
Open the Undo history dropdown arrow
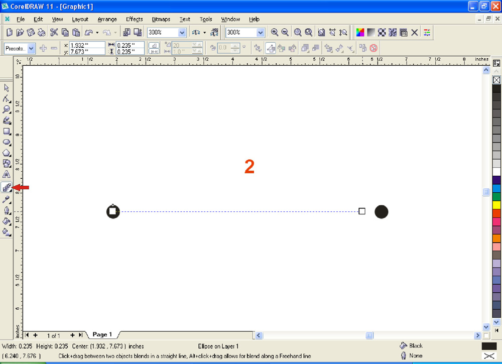click(97, 32)
